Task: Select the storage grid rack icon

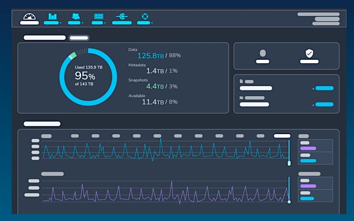Action: point(98,17)
